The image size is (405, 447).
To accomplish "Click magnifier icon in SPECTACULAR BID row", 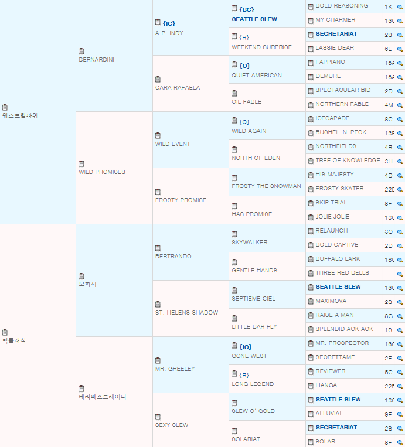I will click(400, 91).
